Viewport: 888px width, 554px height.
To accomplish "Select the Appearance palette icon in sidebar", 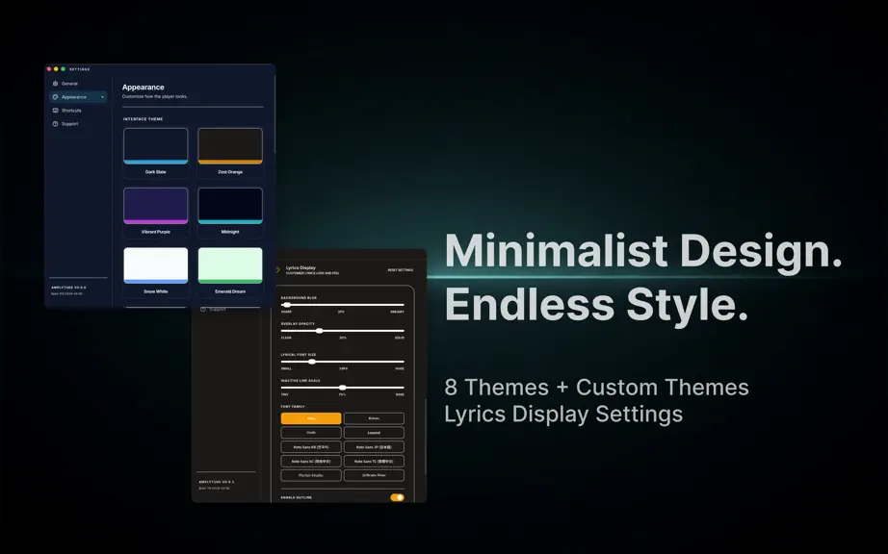I will [x=56, y=97].
